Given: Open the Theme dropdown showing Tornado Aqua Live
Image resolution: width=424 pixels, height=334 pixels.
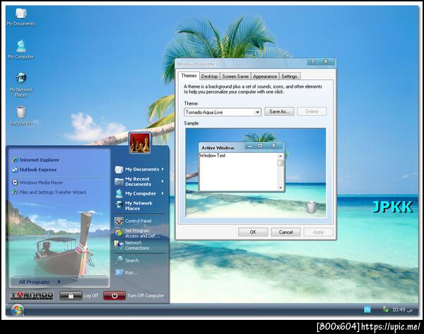Looking at the screenshot, I should point(223,112).
